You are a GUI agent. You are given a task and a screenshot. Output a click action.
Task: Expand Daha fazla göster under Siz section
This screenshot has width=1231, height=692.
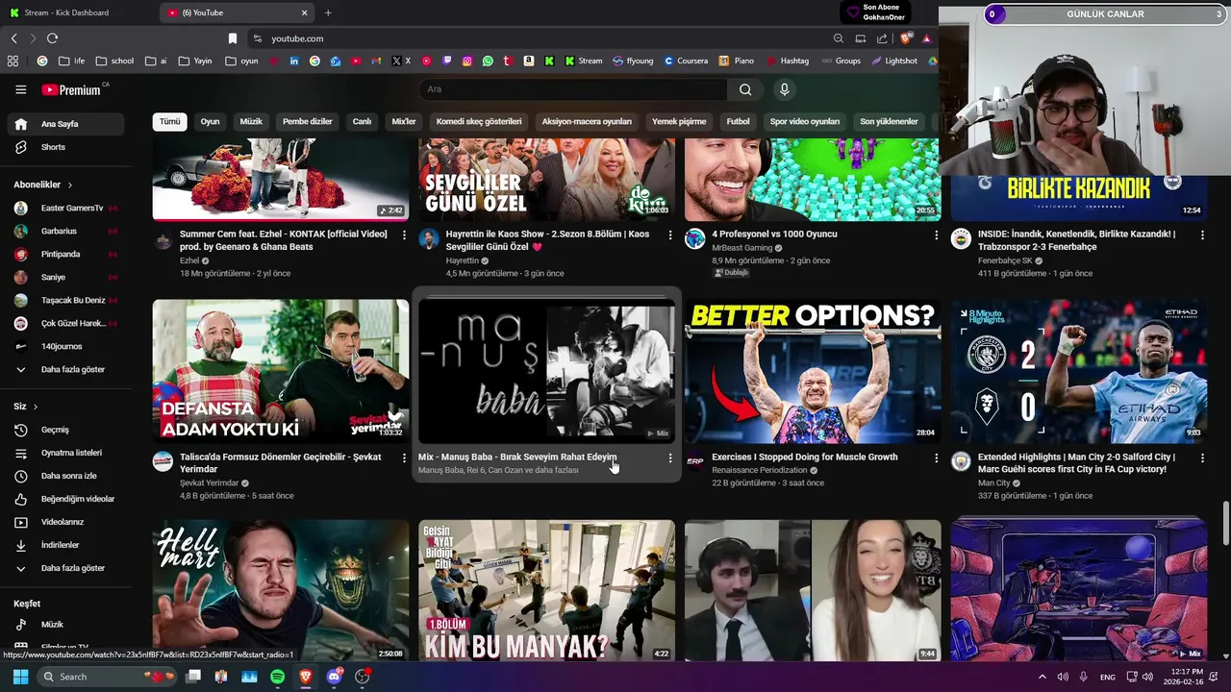[63, 568]
